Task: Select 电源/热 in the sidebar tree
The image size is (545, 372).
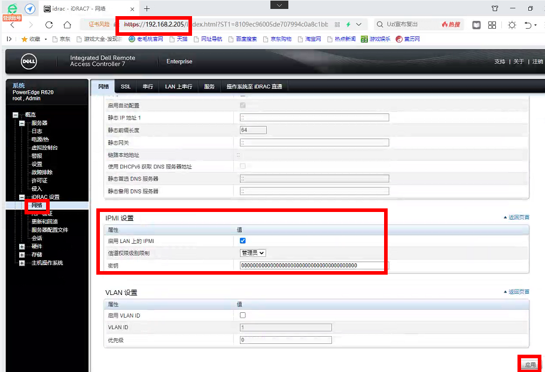Action: click(40, 139)
